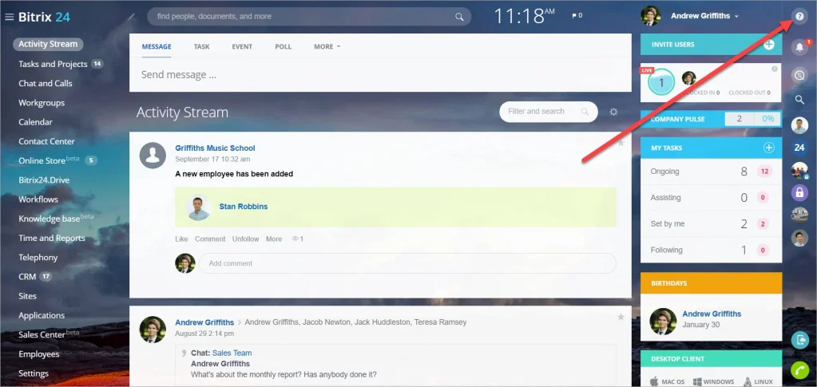The width and height of the screenshot is (817, 387).
Task: Star the Andrew Griffiths chat post
Action: point(621,317)
